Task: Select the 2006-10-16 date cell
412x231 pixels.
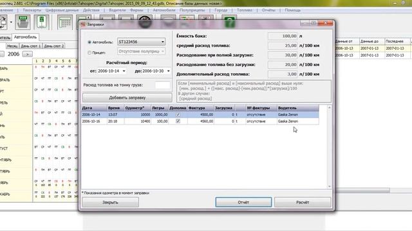Action: tap(94, 121)
